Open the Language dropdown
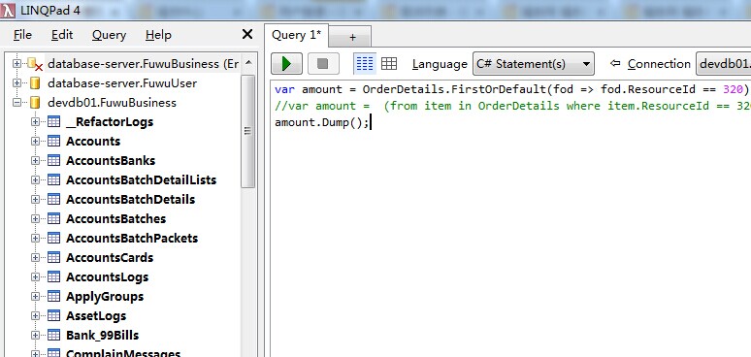The height and width of the screenshot is (357, 751). pos(533,64)
